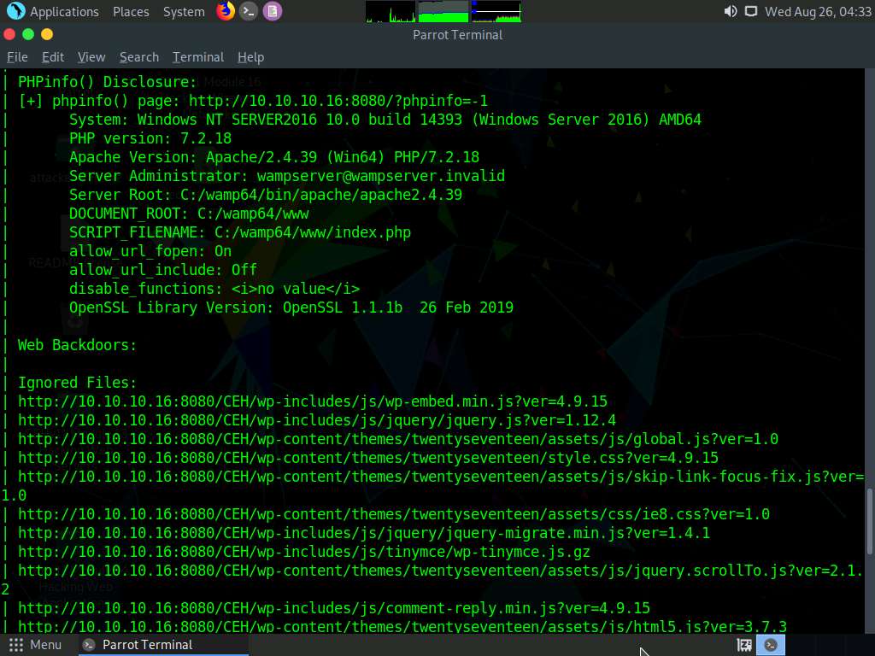875x656 pixels.
Task: Click the volume speaker icon
Action: click(x=730, y=12)
